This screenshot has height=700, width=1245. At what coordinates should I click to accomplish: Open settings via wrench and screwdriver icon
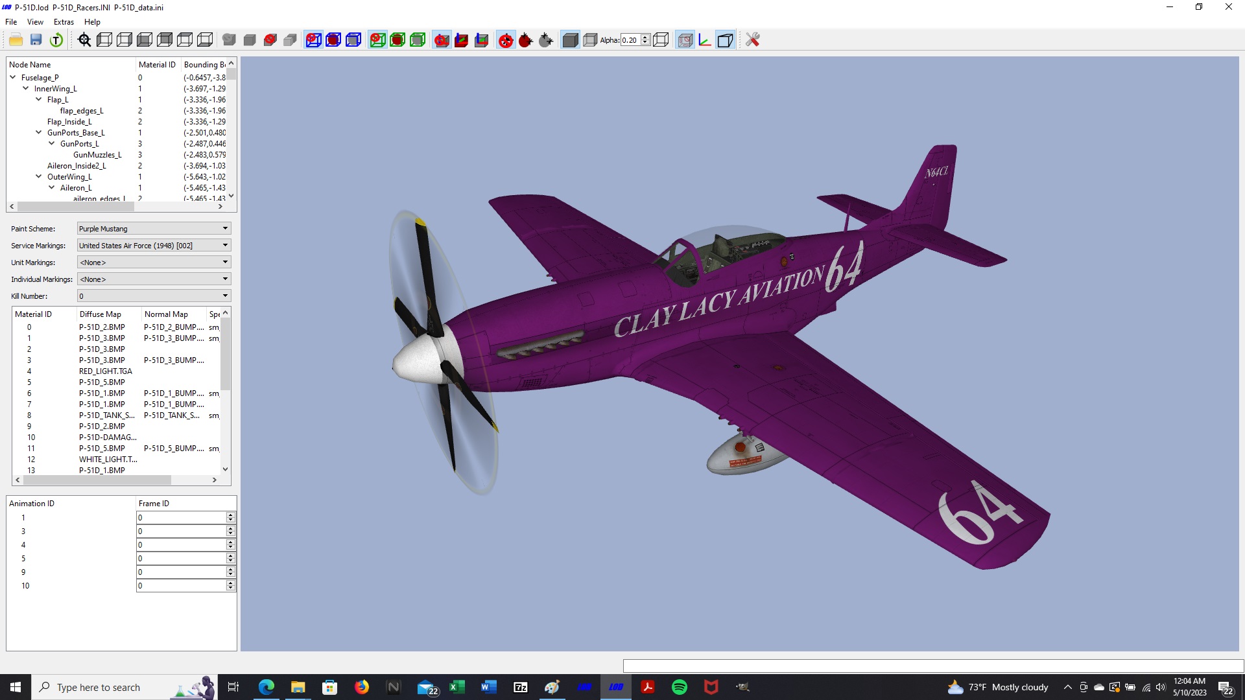point(752,40)
